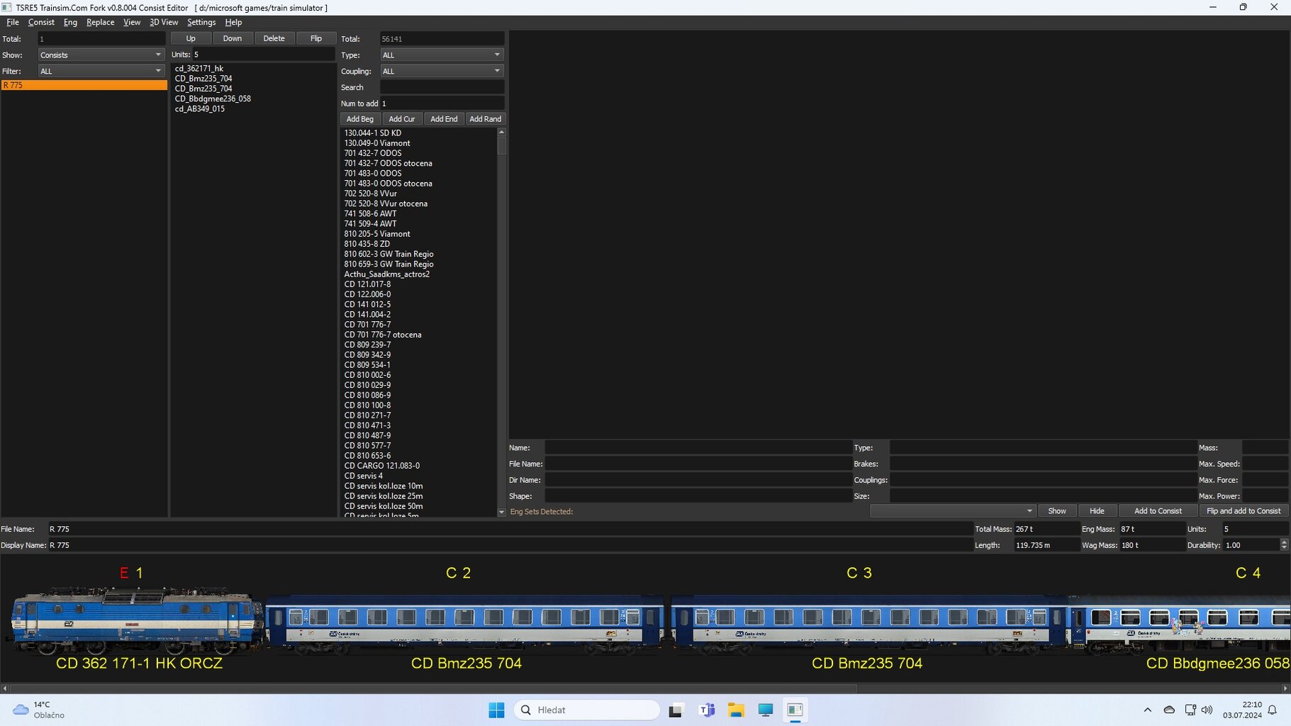
Task: Select unit cd_362171_hk in the units list
Action: (x=199, y=69)
